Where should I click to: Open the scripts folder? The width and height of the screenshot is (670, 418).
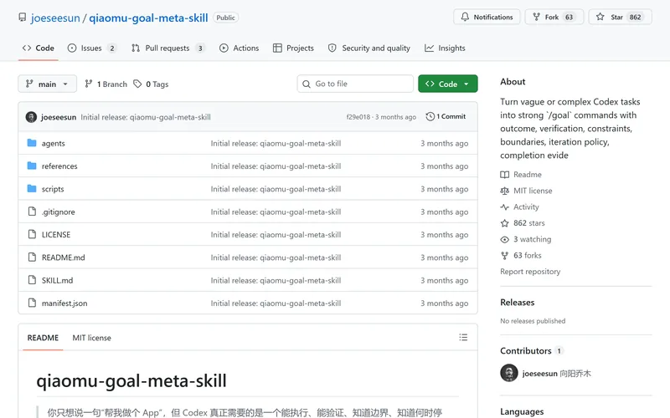pos(53,189)
